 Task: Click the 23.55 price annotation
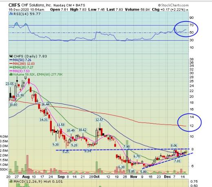tap(10, 84)
